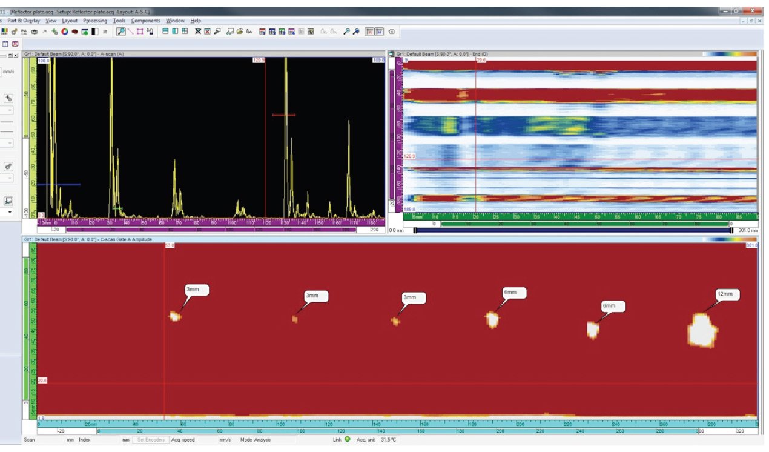Select the blue gate in A-scan
The width and height of the screenshot is (769, 452).
coord(58,184)
